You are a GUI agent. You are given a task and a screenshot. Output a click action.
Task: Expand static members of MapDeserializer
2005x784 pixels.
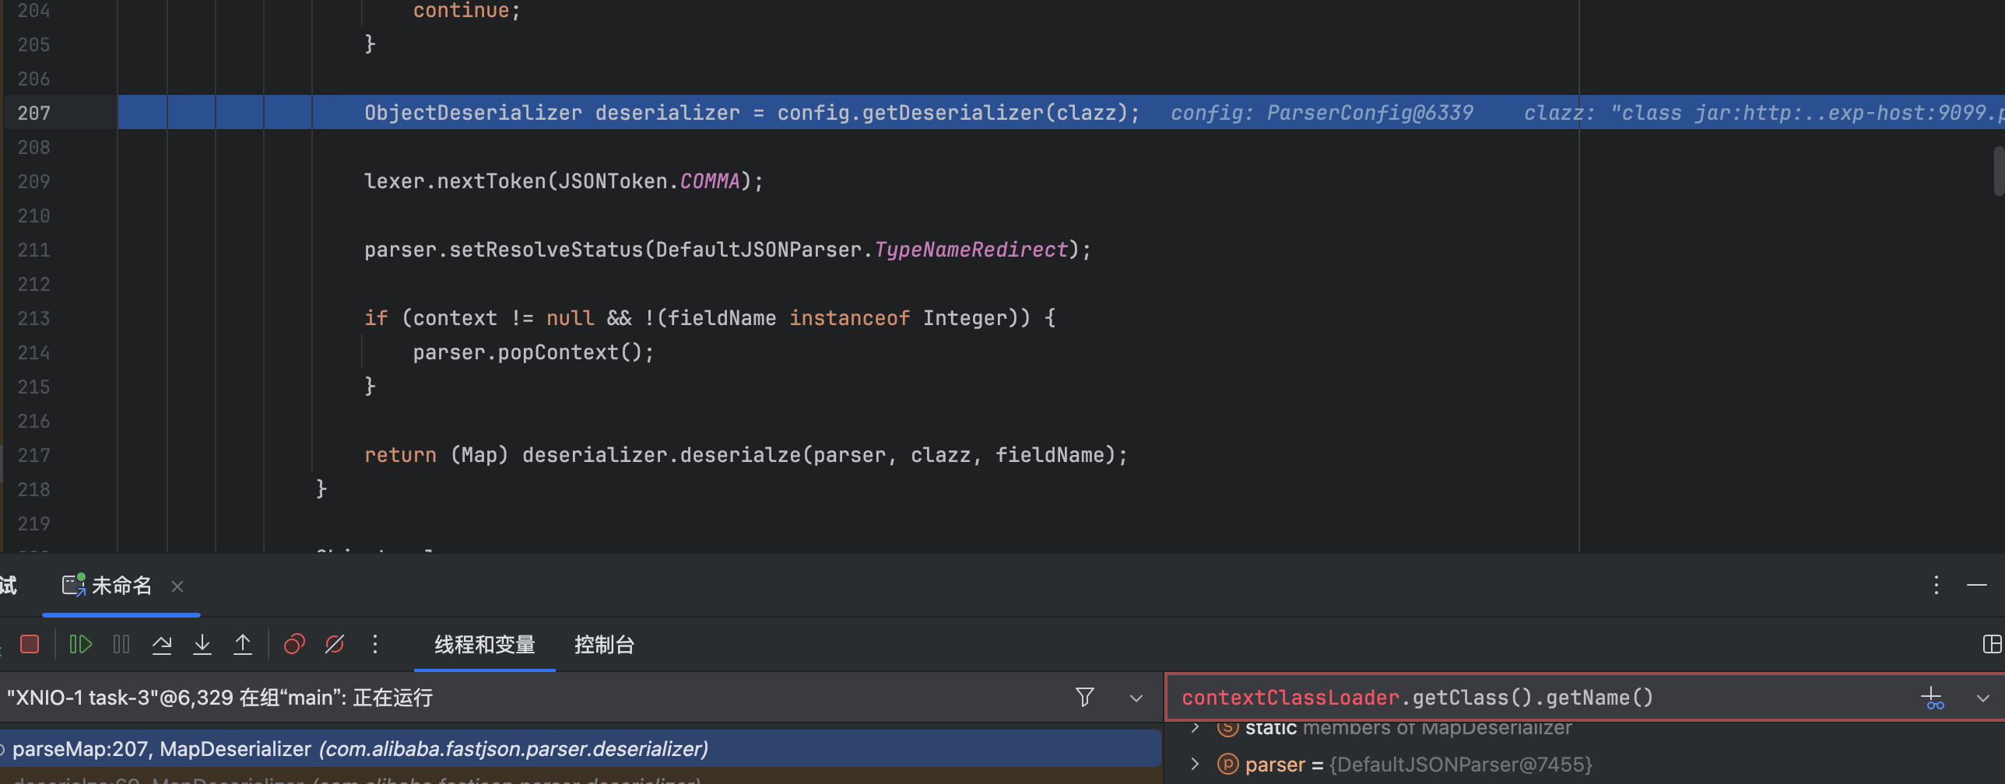1196,728
